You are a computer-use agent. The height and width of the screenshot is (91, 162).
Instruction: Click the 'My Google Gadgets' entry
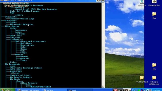tap(21, 77)
